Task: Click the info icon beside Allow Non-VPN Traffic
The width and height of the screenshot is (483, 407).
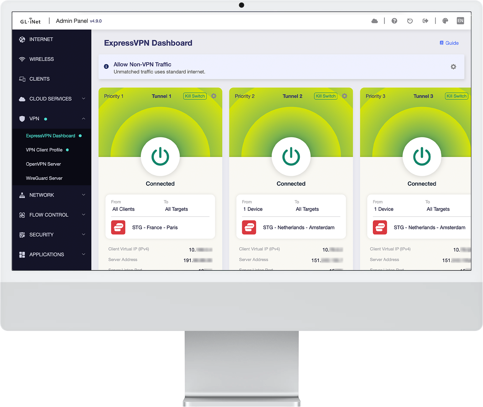Action: click(106, 66)
